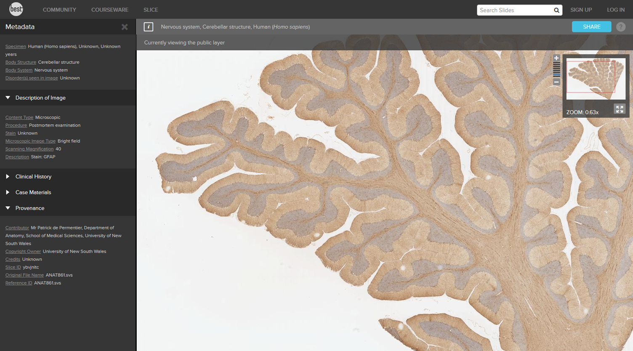Open the COURSEWARE menu

(x=110, y=10)
